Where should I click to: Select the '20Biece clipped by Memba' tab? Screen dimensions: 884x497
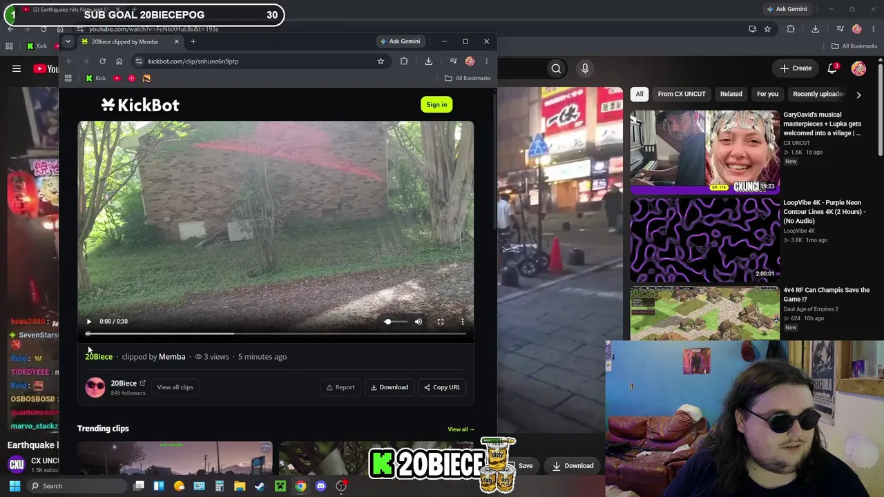(x=129, y=41)
